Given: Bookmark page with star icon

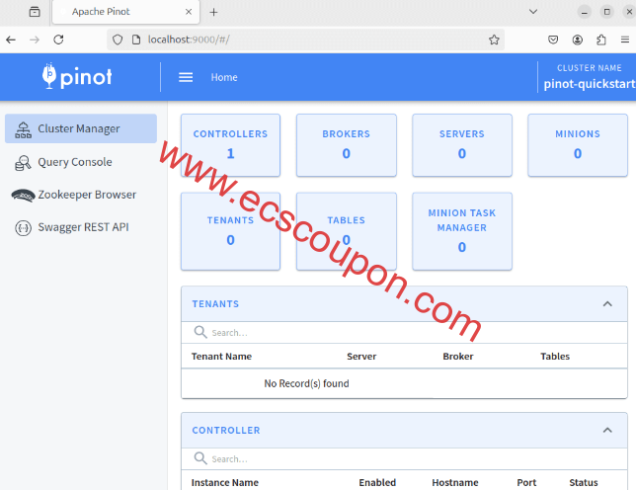Looking at the screenshot, I should pos(494,40).
